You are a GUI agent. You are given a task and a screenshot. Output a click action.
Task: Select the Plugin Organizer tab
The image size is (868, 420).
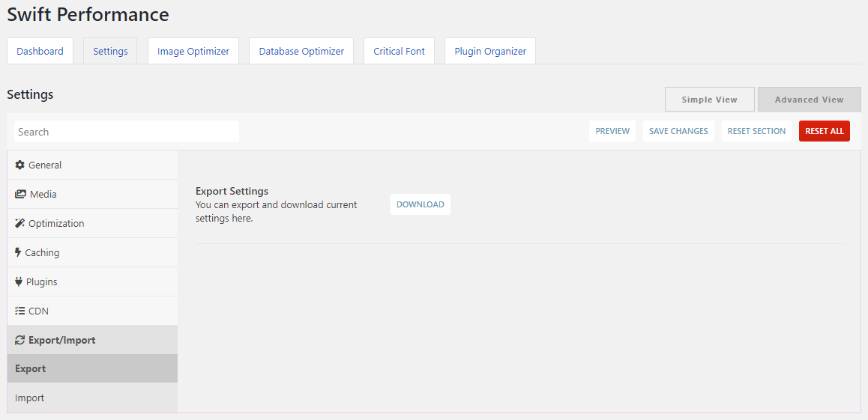coord(490,51)
